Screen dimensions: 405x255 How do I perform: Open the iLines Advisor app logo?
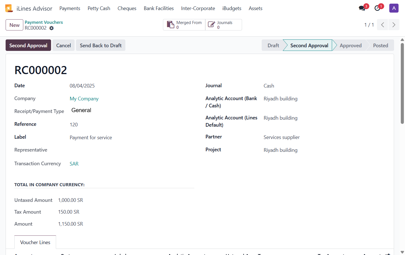pyautogui.click(x=9, y=8)
